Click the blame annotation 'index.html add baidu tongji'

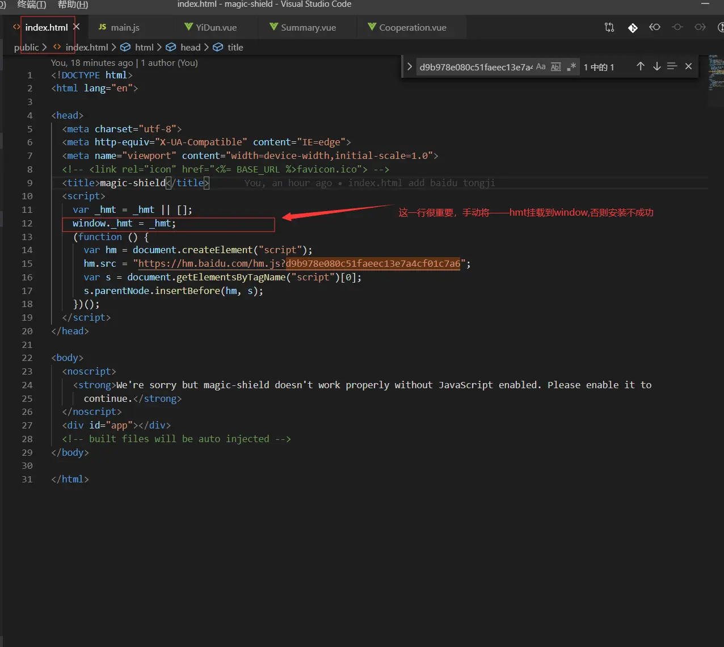pos(422,183)
